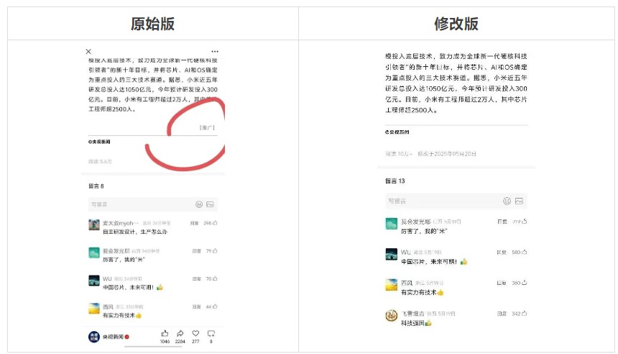The width and height of the screenshot is (618, 354).
Task: Click username WU in 原始版
Action: click(107, 278)
